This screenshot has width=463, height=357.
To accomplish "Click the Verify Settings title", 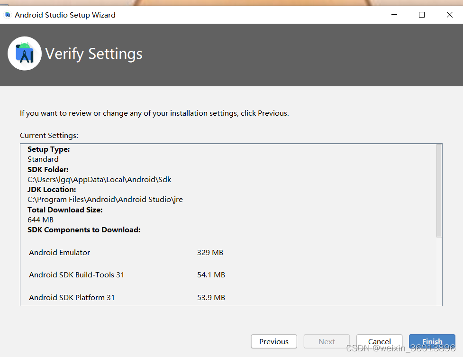I will (94, 54).
